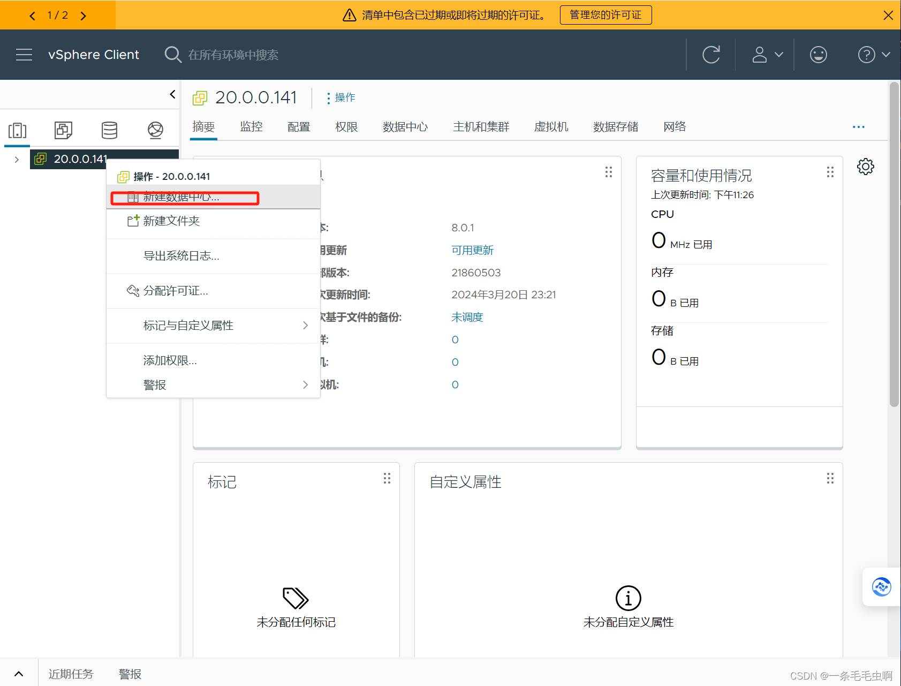The width and height of the screenshot is (901, 686).
Task: Expand the 标记与自定义属性 submenu
Action: [214, 326]
